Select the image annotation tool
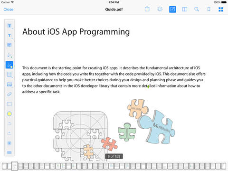228x171 pixels. coord(9,85)
